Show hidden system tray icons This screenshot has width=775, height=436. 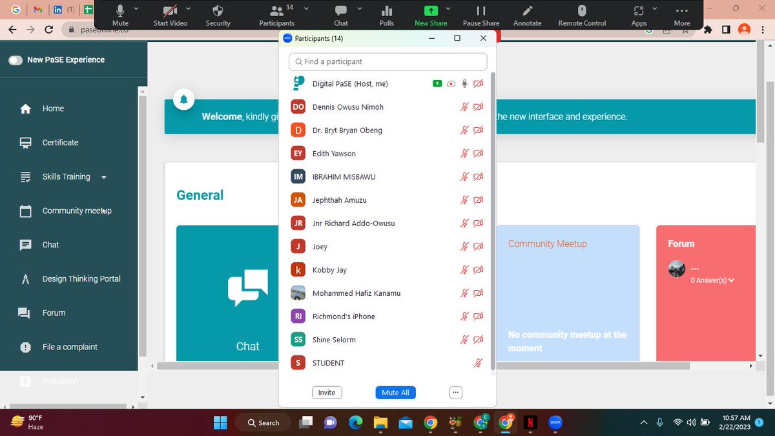(643, 422)
